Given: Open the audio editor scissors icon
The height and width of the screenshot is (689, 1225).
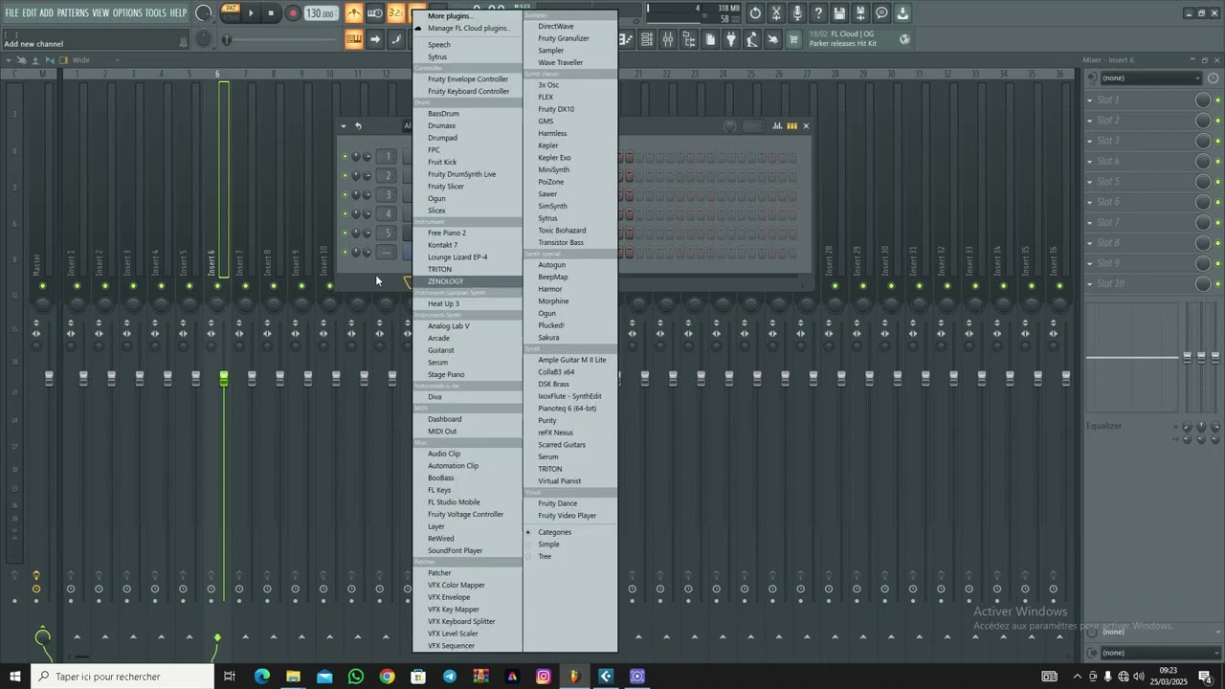Looking at the screenshot, I should click(x=777, y=13).
